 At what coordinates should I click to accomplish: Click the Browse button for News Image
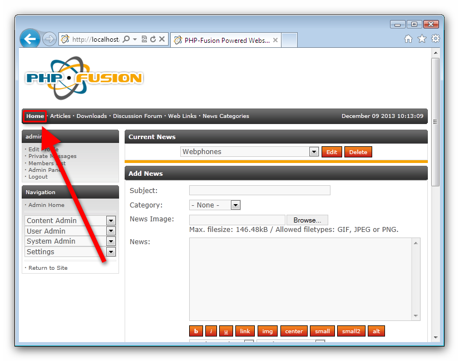pyautogui.click(x=307, y=220)
